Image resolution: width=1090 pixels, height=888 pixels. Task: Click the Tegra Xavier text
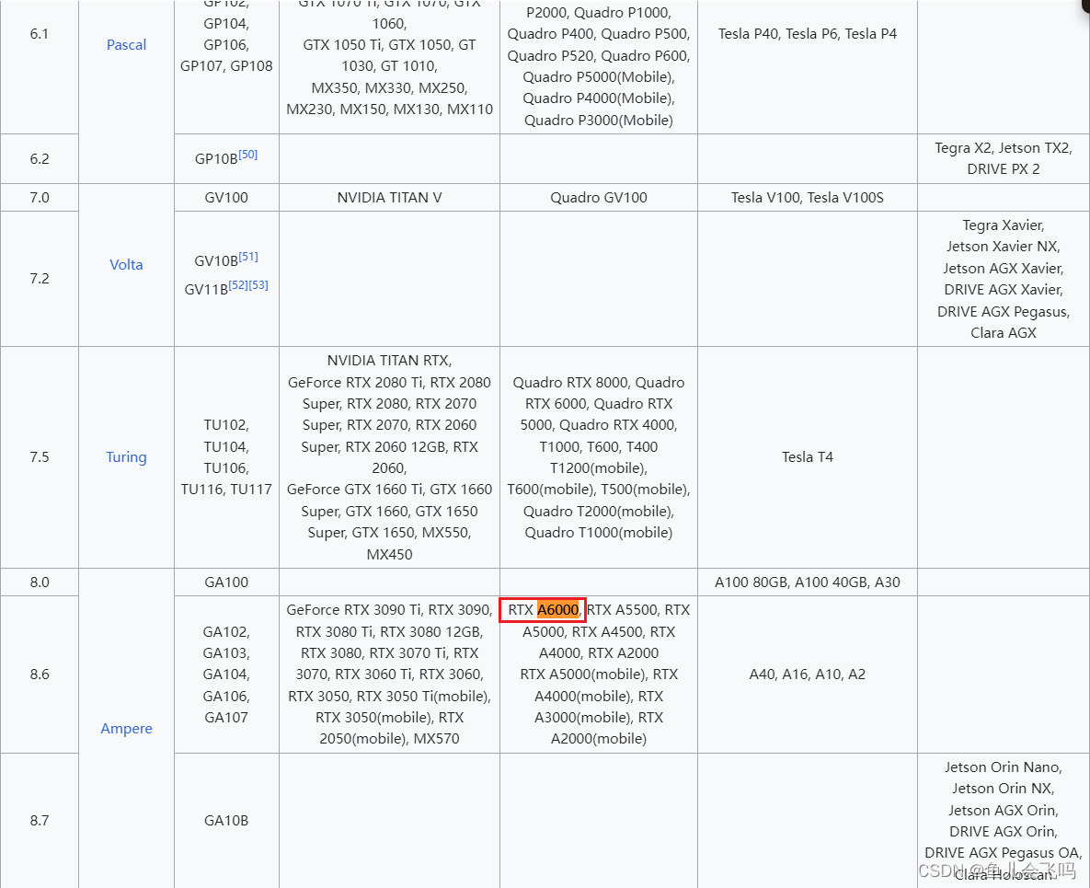tap(1002, 225)
